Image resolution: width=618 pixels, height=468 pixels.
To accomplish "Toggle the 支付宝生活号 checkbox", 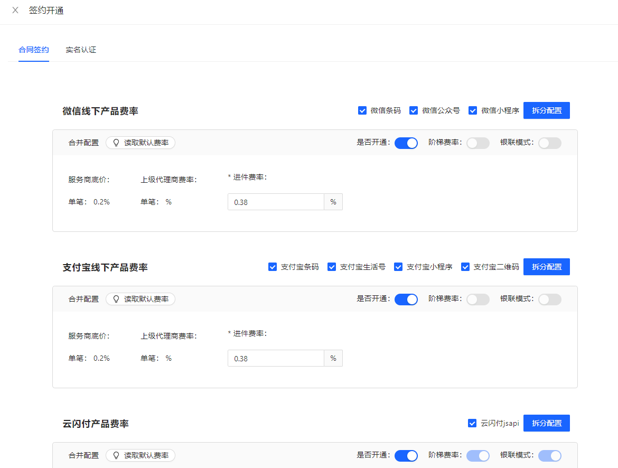I will tap(332, 267).
